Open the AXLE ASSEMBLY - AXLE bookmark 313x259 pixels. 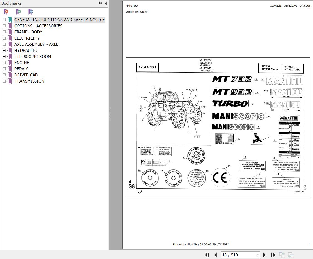[x=36, y=44]
